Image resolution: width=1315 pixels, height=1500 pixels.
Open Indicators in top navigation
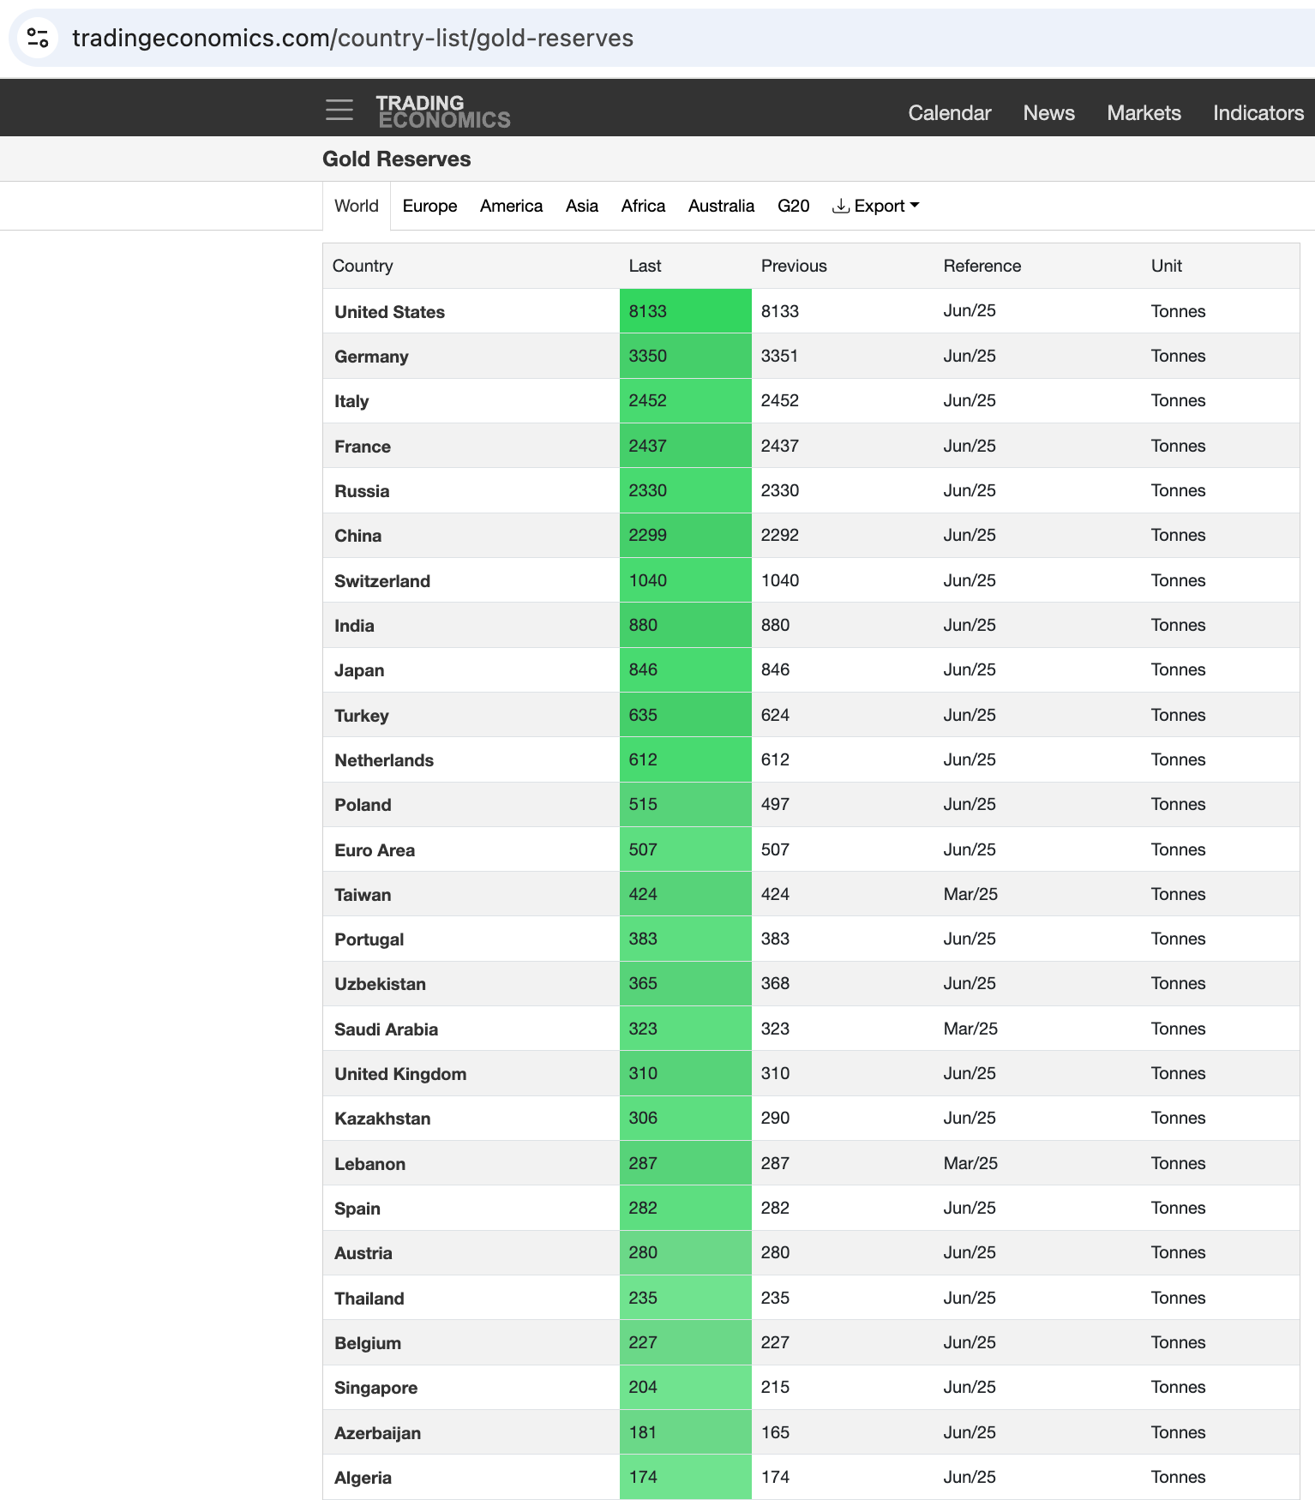(x=1258, y=113)
